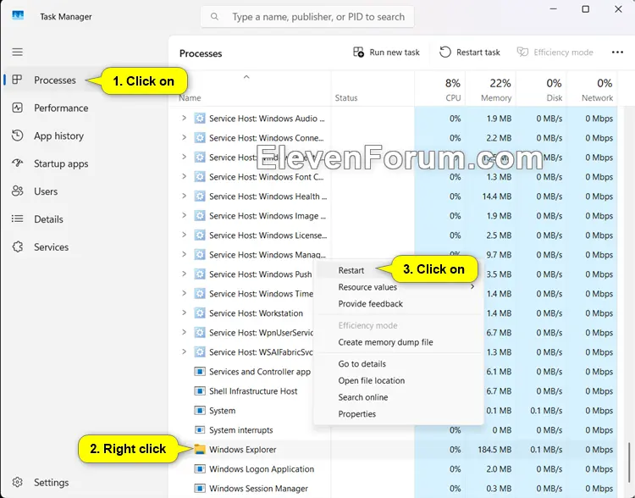Click the Windows Explorer folder icon
The height and width of the screenshot is (498, 635).
[x=200, y=449]
